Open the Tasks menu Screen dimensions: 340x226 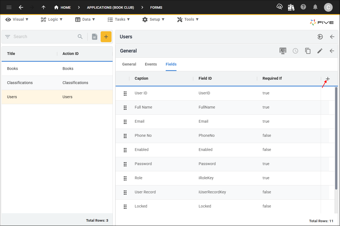(x=119, y=19)
